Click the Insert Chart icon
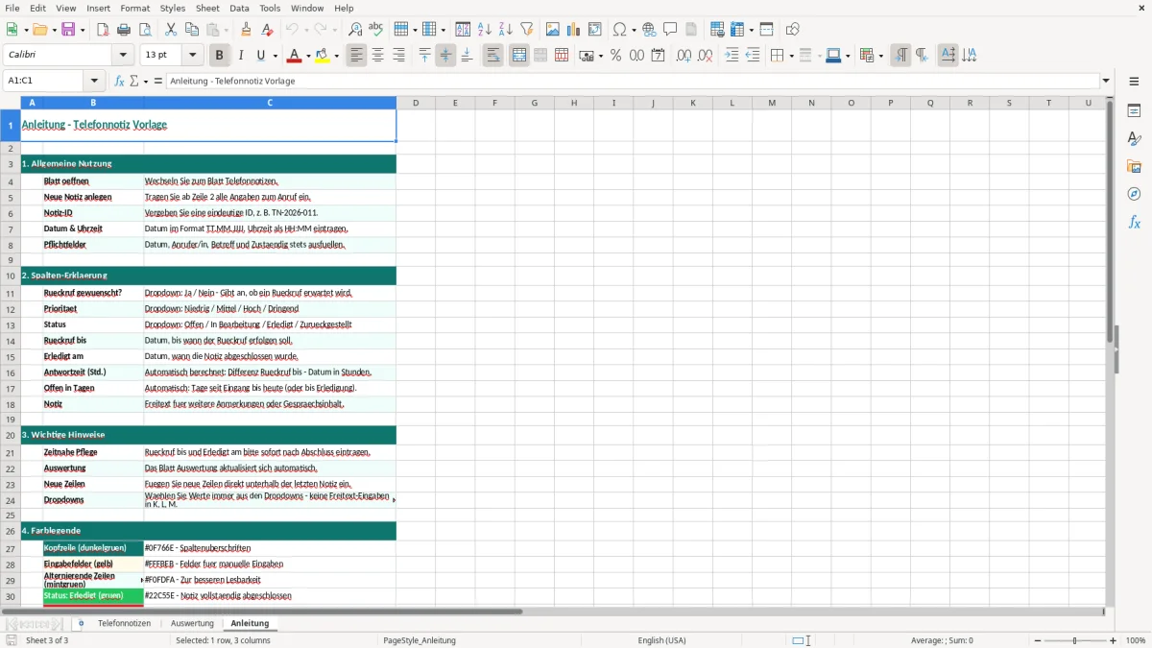 (x=573, y=30)
